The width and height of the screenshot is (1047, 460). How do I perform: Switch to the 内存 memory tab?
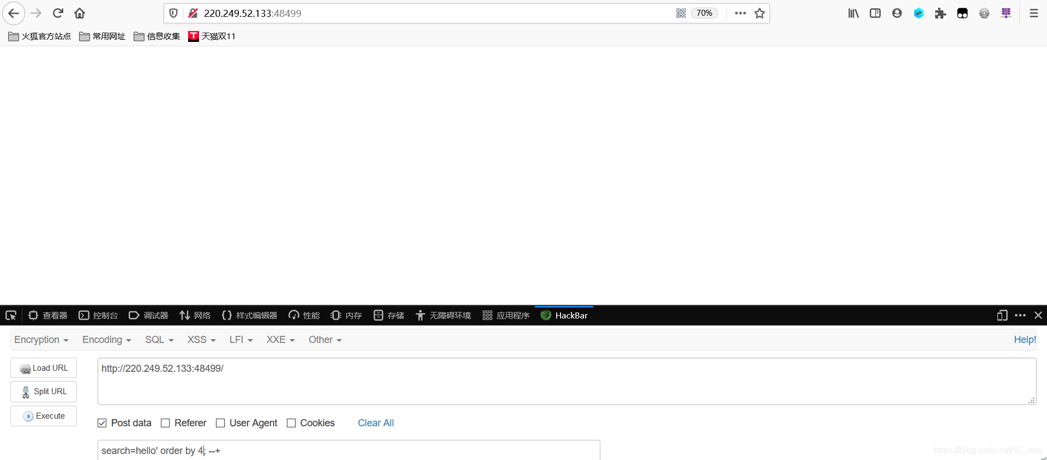coord(346,315)
